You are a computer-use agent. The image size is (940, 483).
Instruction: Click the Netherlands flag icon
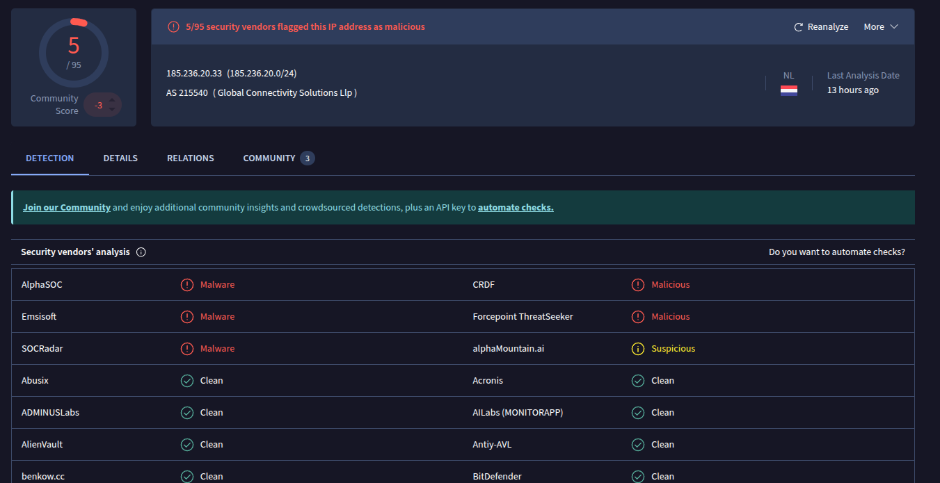[788, 90]
